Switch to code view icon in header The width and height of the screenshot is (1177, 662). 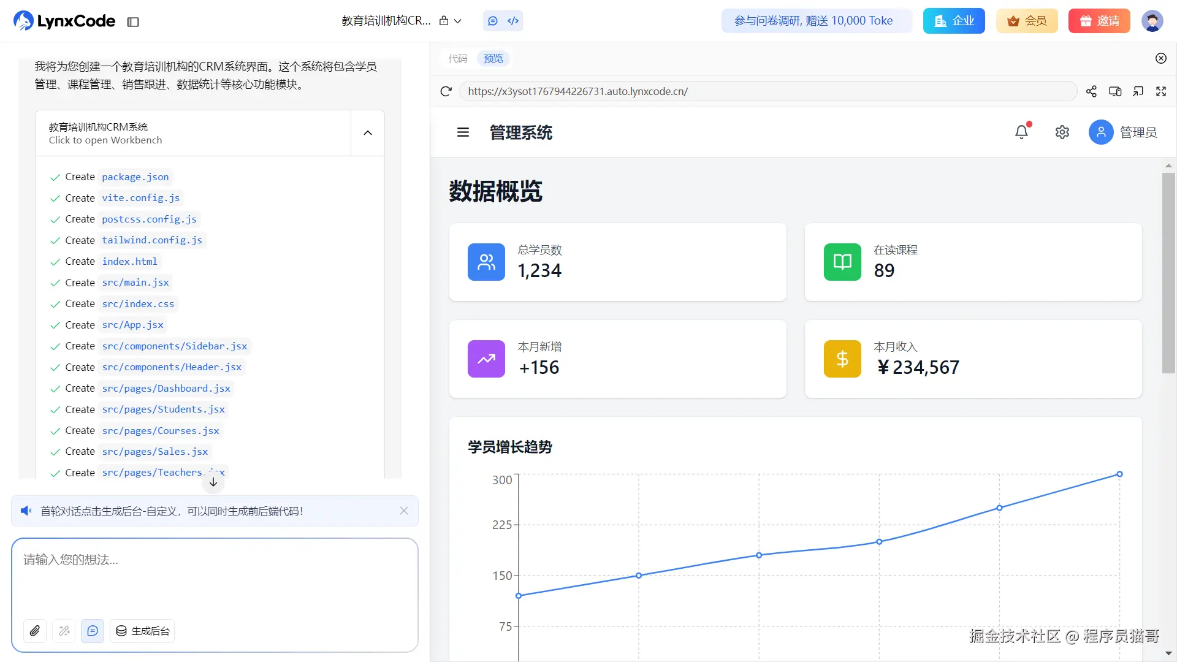513,21
